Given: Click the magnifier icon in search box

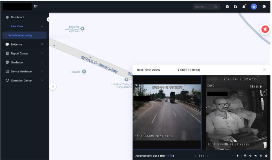Looking at the screenshot, I should 216,6.
